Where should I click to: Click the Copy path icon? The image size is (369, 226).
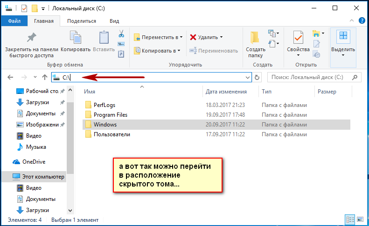click(121, 44)
